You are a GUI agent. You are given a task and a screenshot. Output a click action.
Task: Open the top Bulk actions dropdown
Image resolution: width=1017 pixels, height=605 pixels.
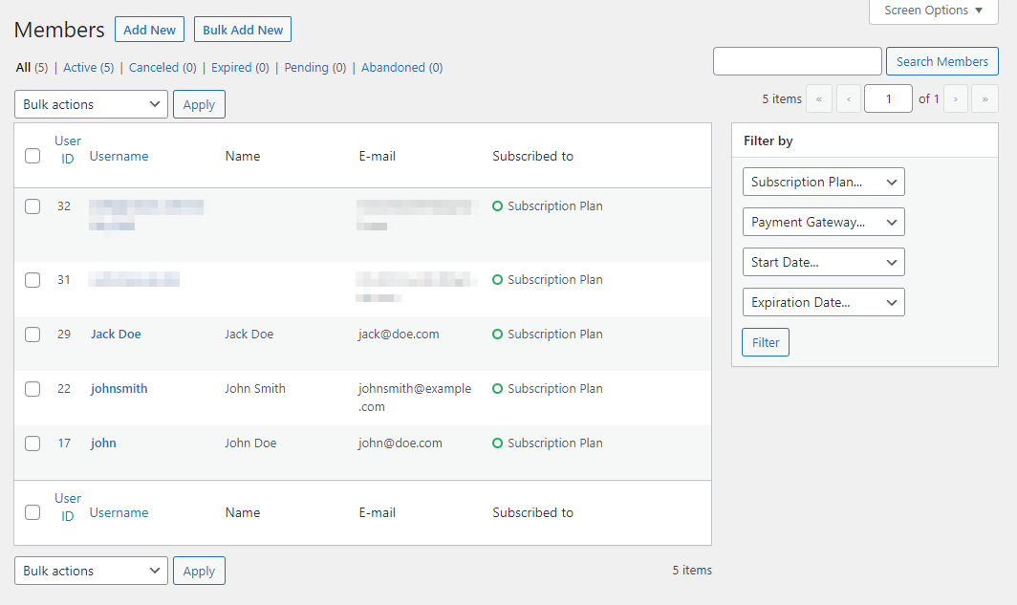[x=91, y=104]
